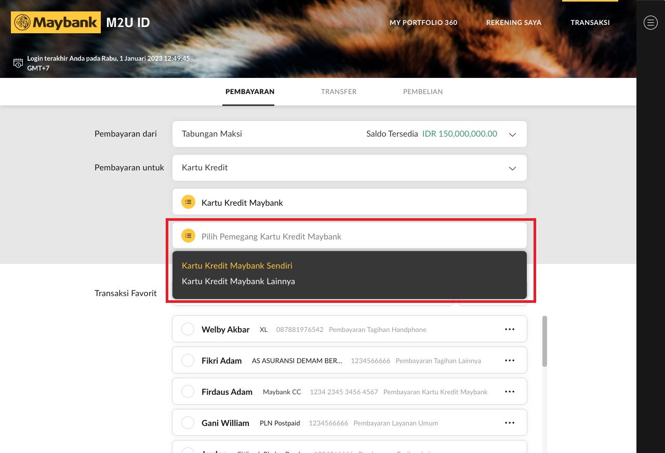This screenshot has width=665, height=453.
Task: Open more options for Fikri Adam
Action: coord(510,361)
